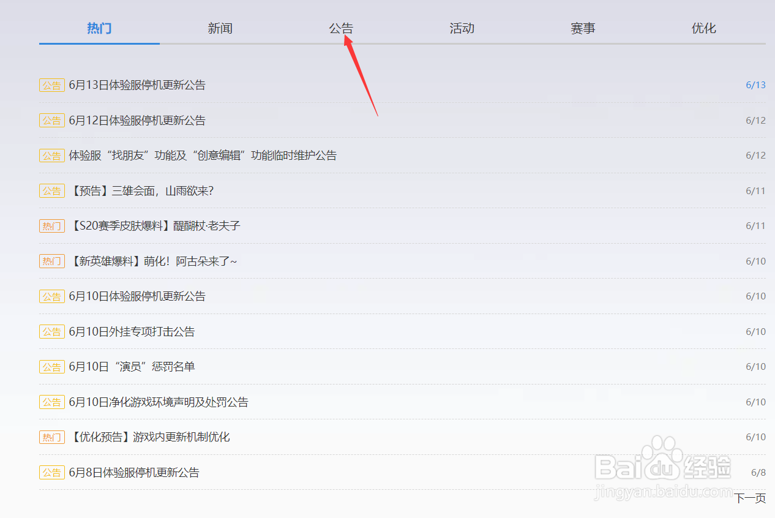The width and height of the screenshot is (775, 518).
Task: Switch to the 新闻 tab
Action: (x=220, y=28)
